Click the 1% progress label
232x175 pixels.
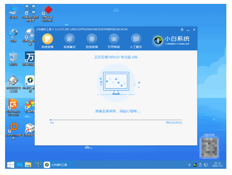52,123
